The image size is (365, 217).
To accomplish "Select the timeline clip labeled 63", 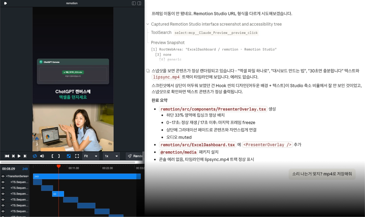I will click(58, 194).
